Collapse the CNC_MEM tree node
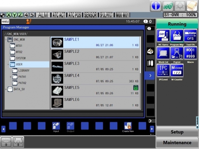199x149 pixels. (6, 39)
